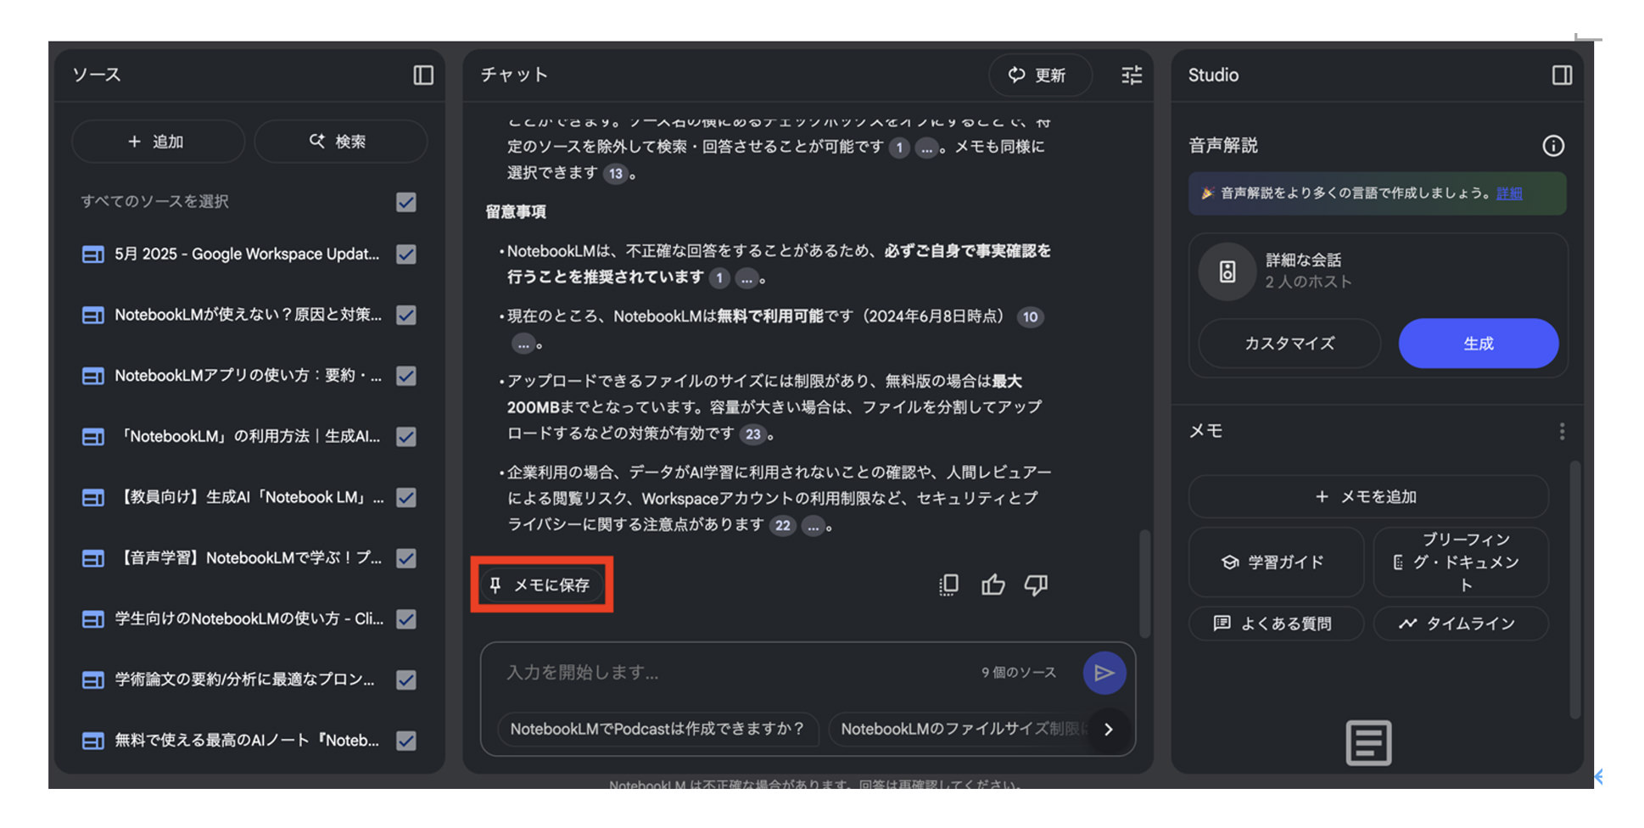Screen dimensions: 1644x828
Task: Copy the AI response using the copy icon
Action: pyautogui.click(x=948, y=585)
